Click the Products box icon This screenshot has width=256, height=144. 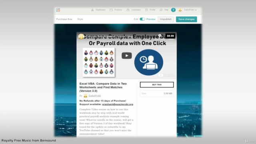coord(111,10)
